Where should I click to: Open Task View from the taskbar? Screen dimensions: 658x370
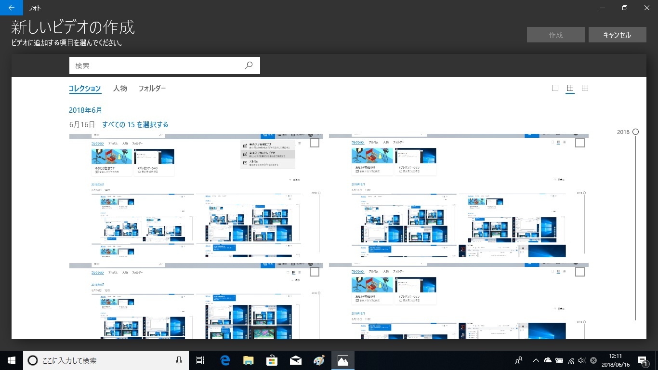[200, 360]
